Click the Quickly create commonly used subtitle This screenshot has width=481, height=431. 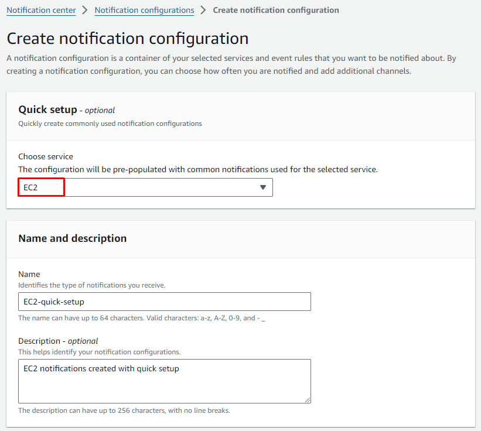(110, 124)
